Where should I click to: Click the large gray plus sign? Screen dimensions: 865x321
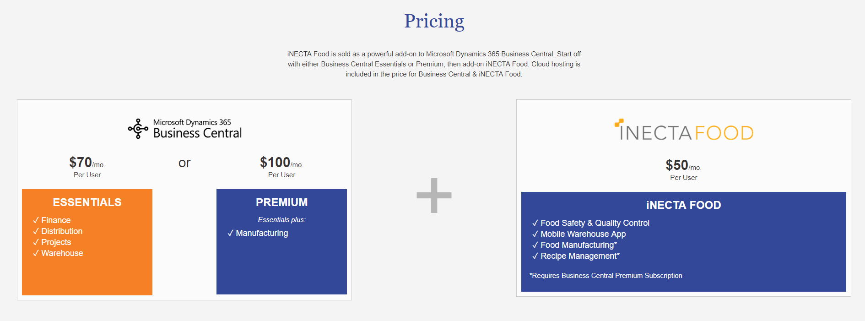[x=434, y=196]
